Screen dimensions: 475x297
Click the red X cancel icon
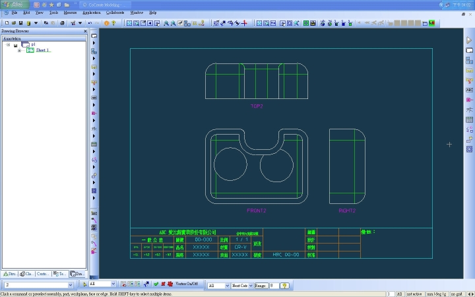(163, 284)
